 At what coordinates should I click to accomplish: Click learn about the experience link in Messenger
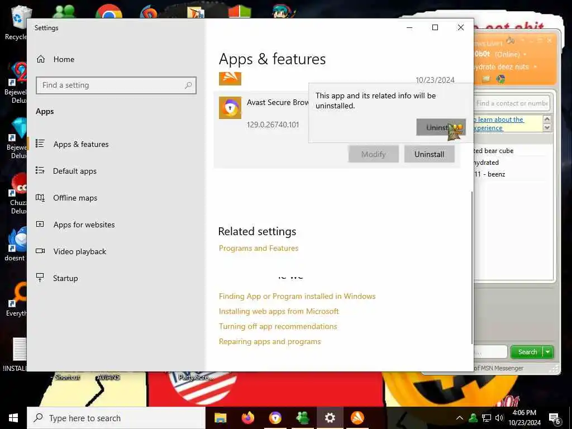tap(499, 123)
